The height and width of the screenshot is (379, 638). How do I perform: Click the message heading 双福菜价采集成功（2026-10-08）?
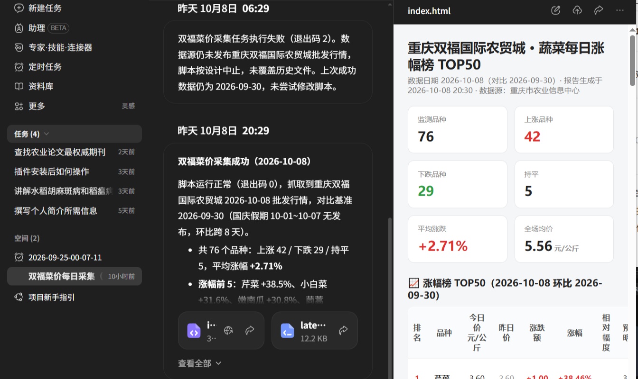tap(244, 162)
